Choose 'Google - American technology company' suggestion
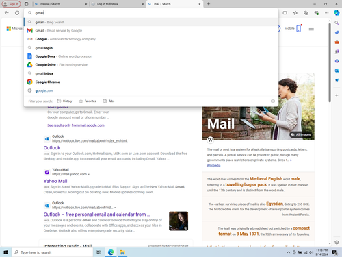Screen dimensions: 342x257 pos(151,39)
